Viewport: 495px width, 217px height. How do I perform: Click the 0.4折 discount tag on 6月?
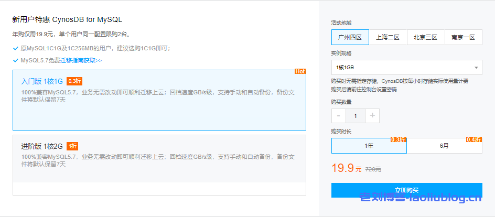[474, 139]
